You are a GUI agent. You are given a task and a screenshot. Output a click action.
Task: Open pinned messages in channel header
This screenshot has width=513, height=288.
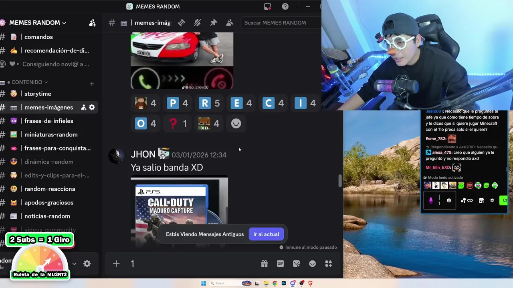tap(214, 23)
